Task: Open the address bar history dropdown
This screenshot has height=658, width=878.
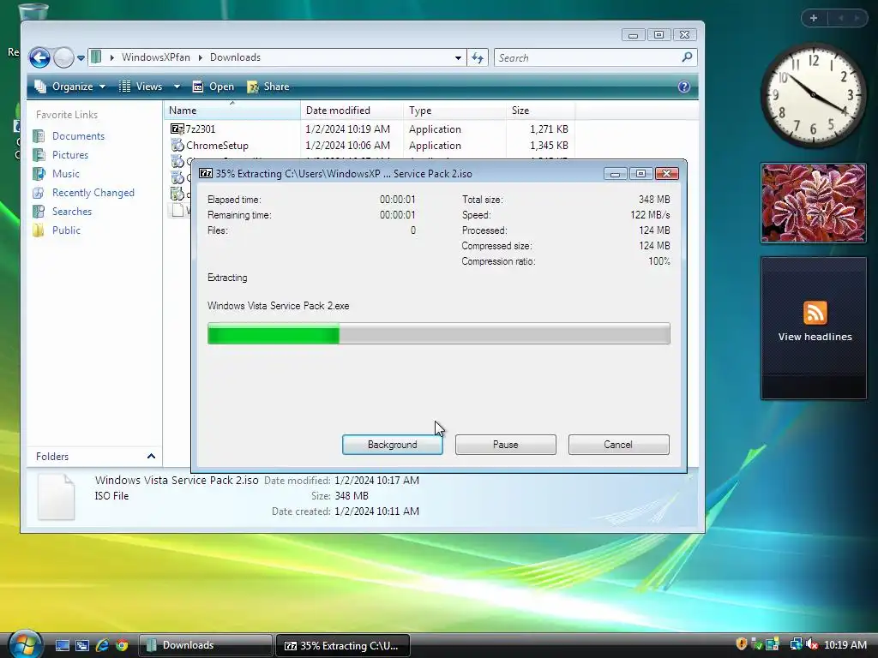Action: click(x=458, y=57)
